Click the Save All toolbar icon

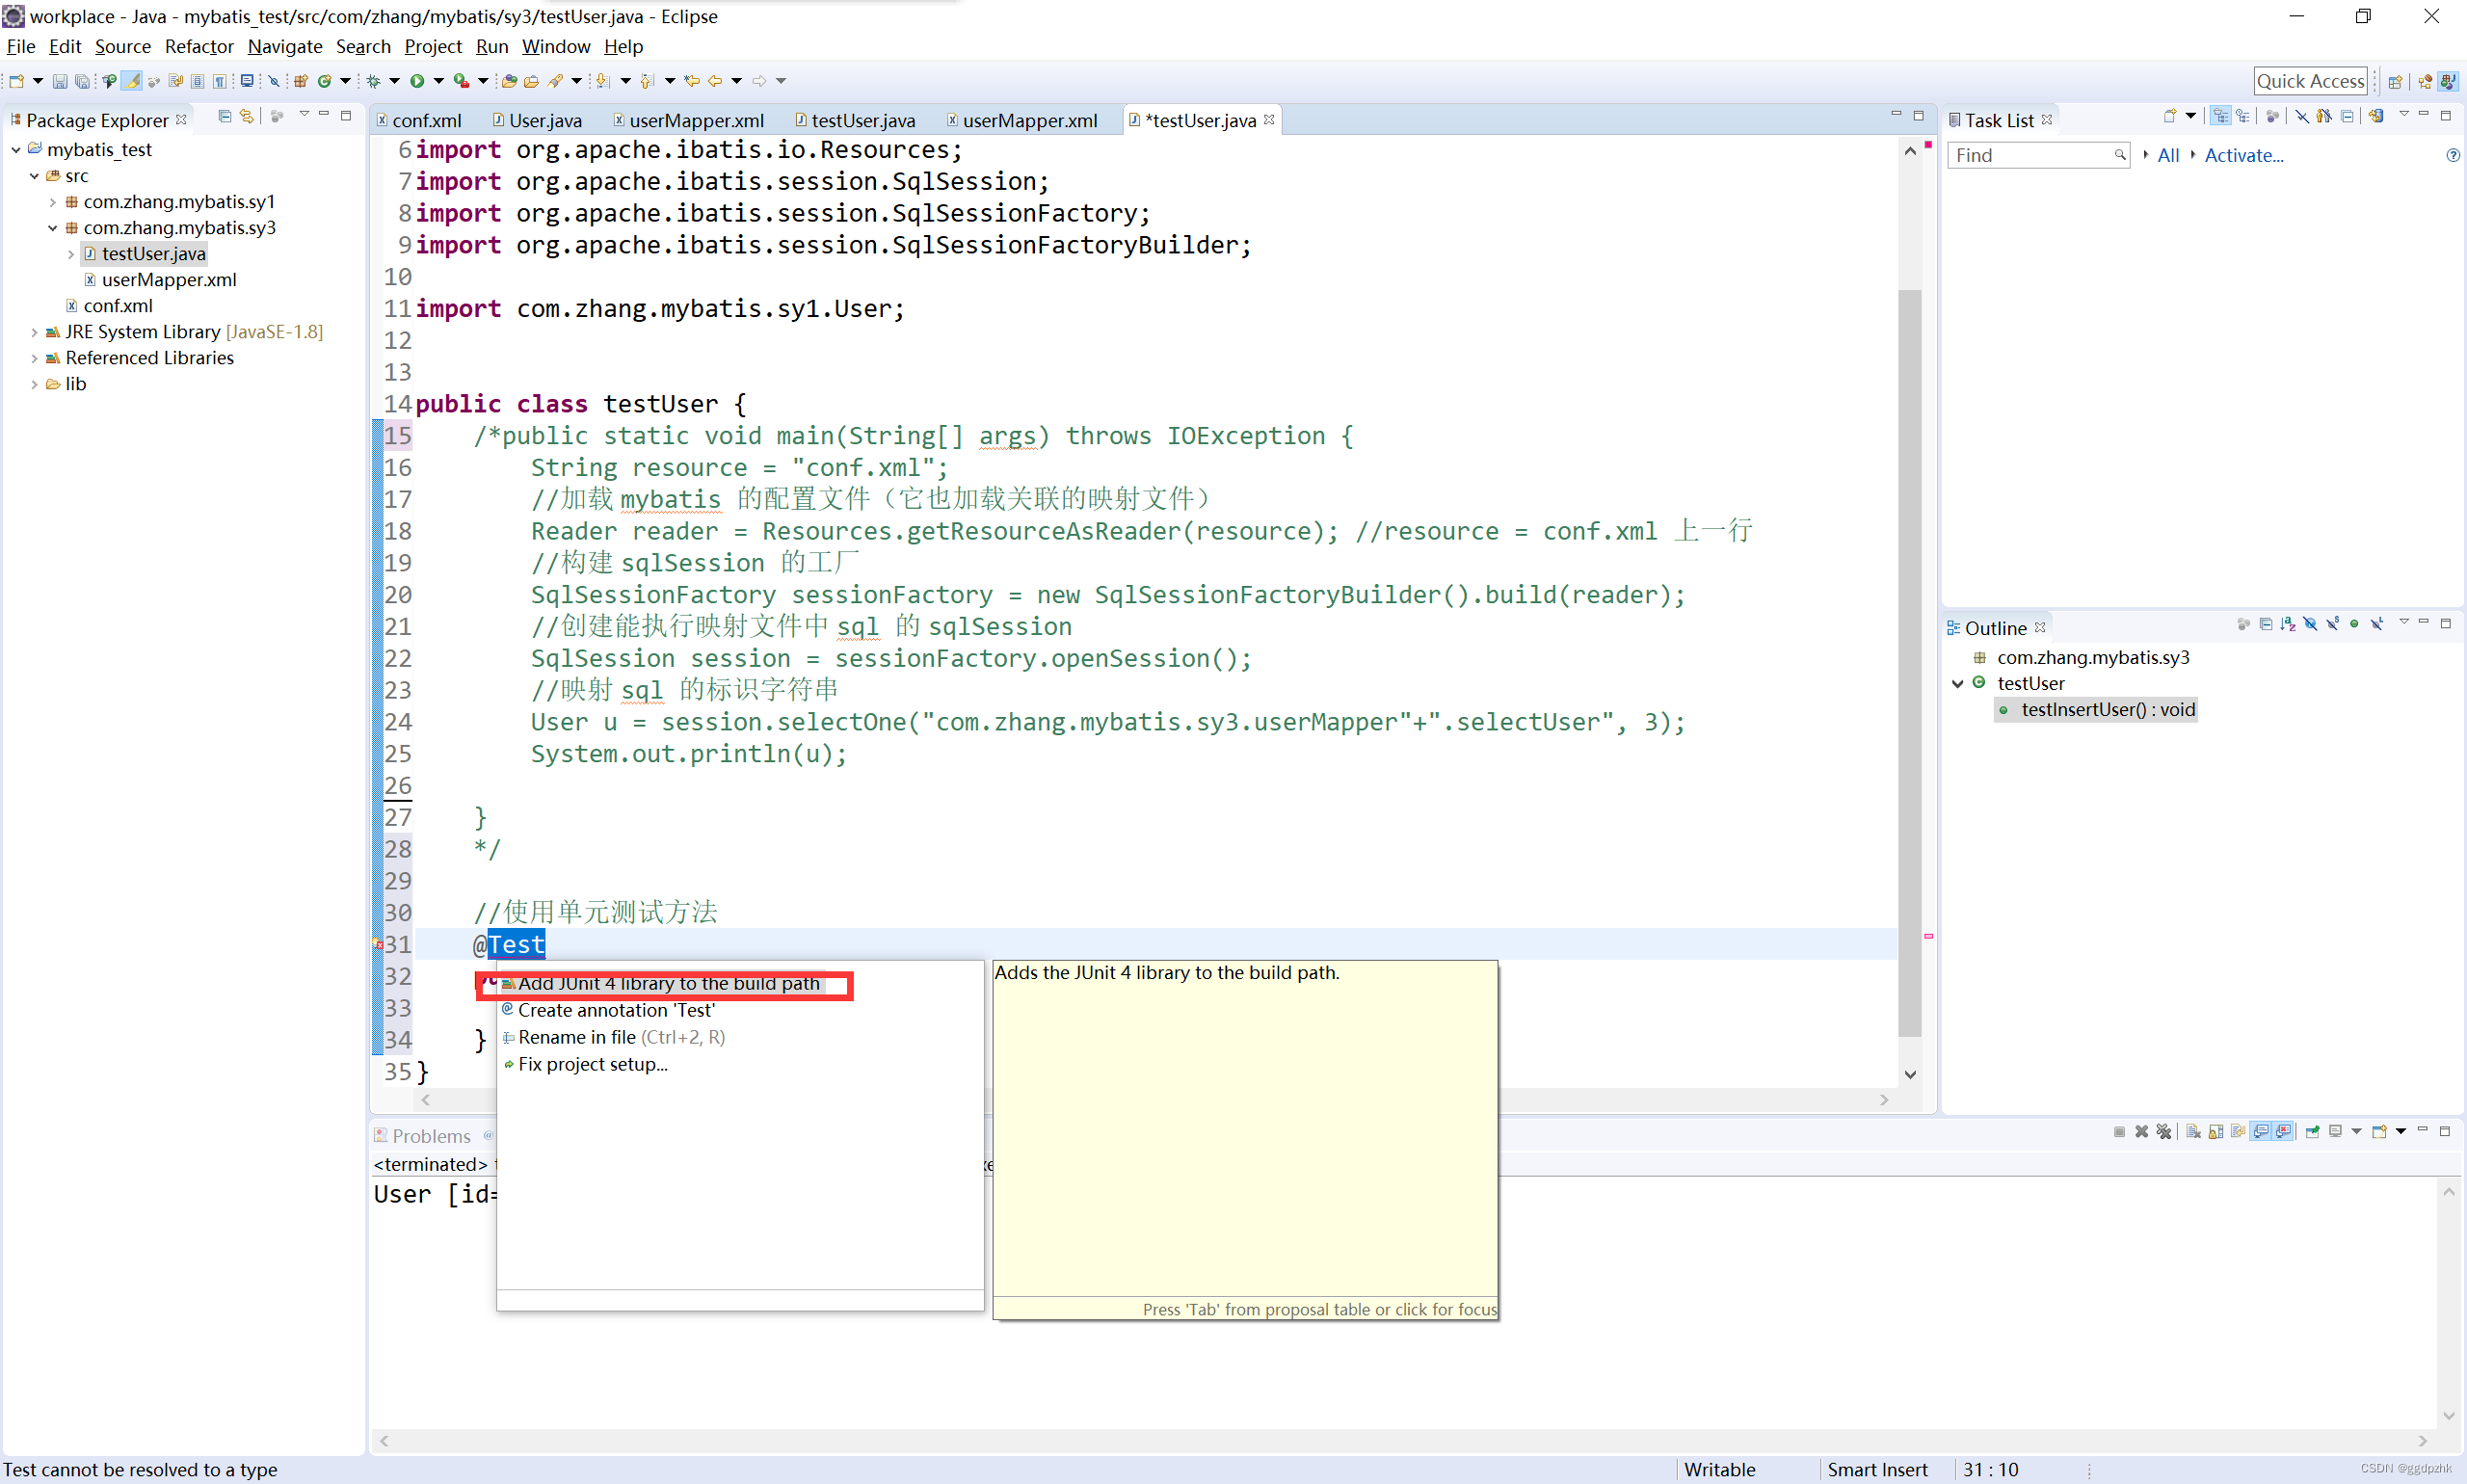tap(82, 81)
